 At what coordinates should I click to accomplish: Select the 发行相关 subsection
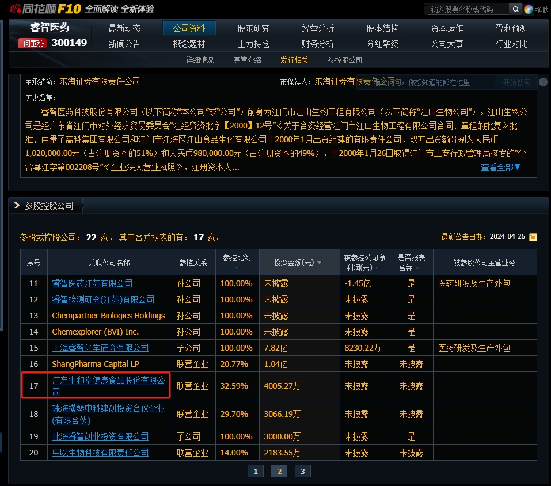tap(294, 60)
